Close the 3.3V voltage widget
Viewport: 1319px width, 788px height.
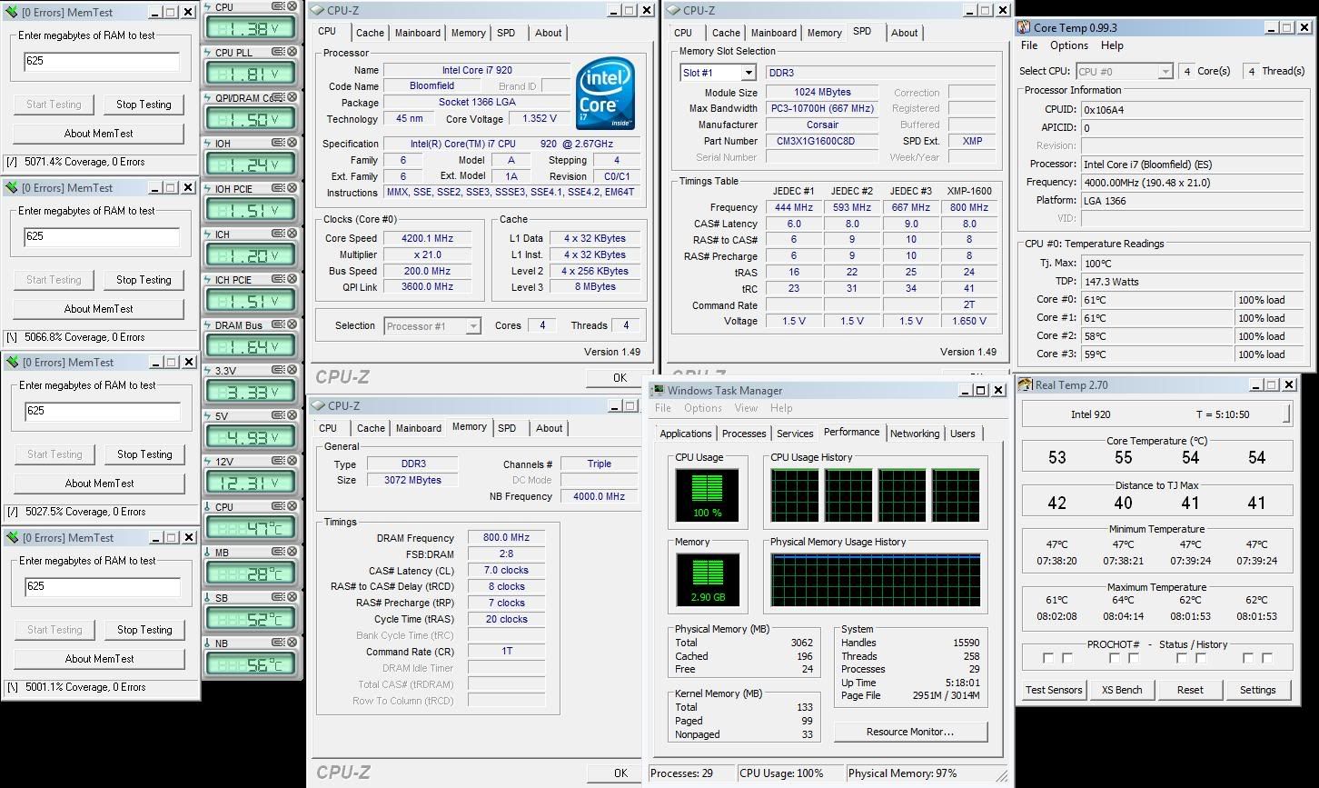coord(292,370)
